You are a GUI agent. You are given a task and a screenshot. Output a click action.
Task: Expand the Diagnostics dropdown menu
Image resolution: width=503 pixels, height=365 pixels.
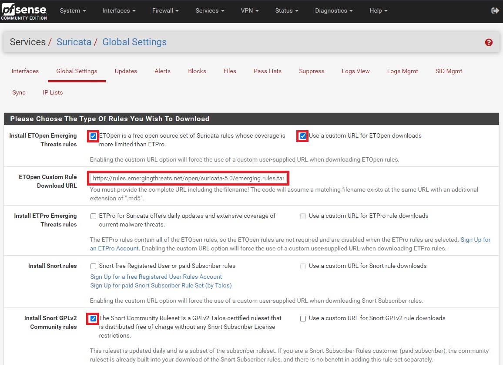334,10
